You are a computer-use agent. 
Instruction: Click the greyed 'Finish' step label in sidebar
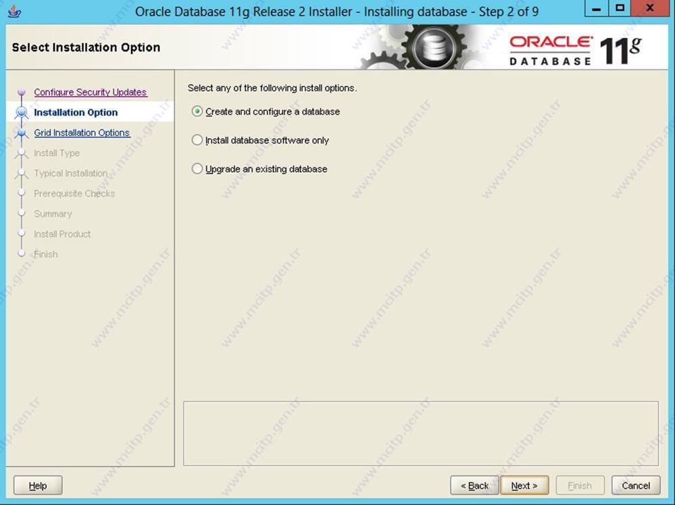[46, 255]
